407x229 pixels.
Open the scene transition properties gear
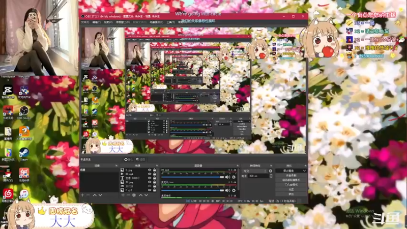(271, 171)
